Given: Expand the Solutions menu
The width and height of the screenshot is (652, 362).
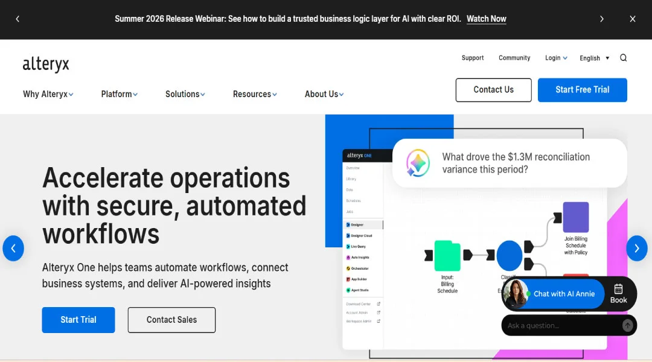Looking at the screenshot, I should tap(185, 94).
